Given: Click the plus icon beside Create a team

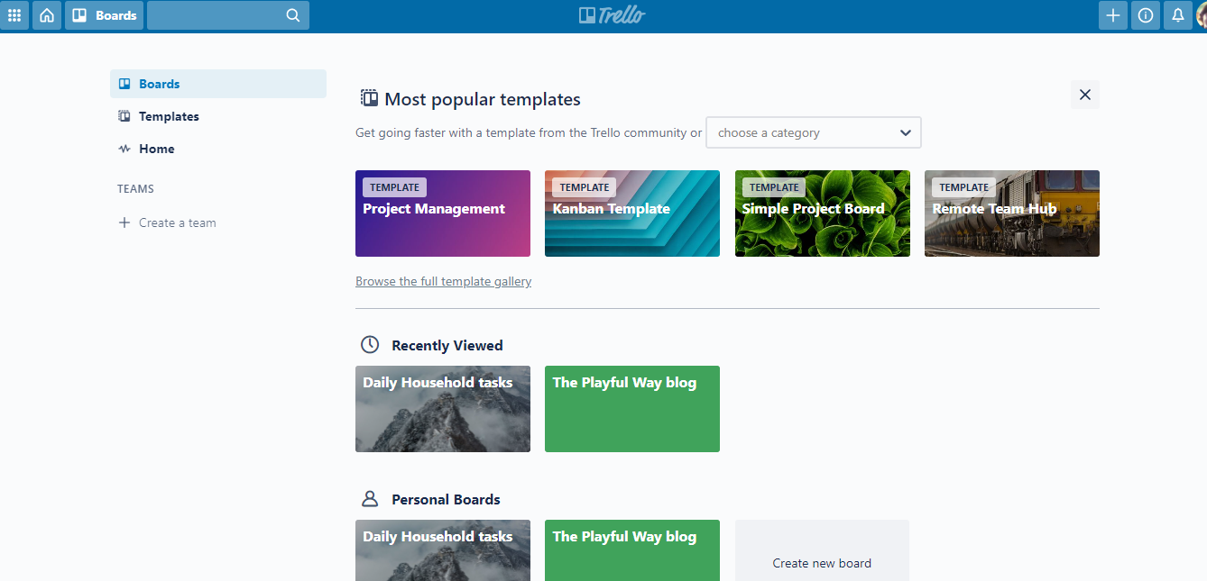Looking at the screenshot, I should click(124, 222).
